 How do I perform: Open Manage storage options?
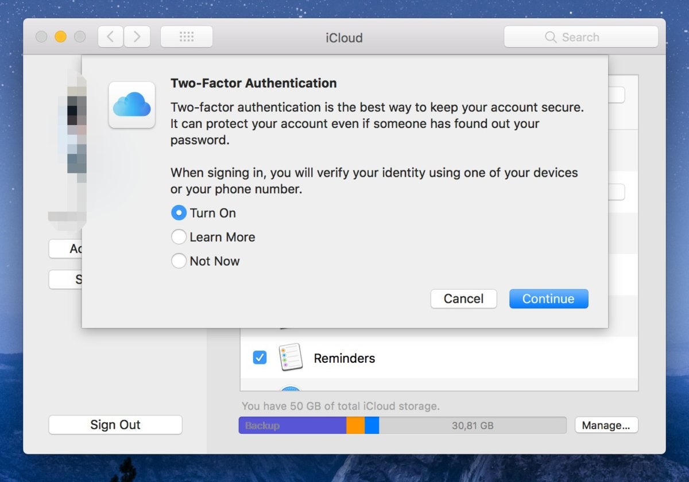[606, 425]
